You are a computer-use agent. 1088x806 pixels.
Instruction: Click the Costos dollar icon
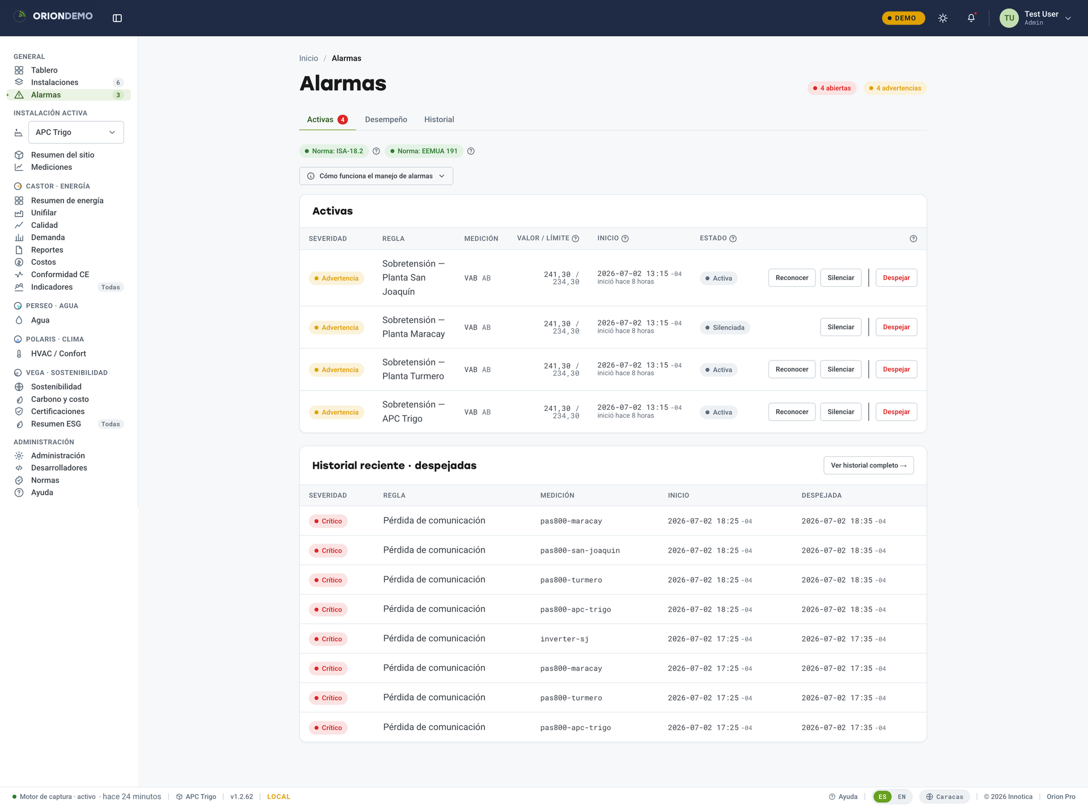point(19,262)
